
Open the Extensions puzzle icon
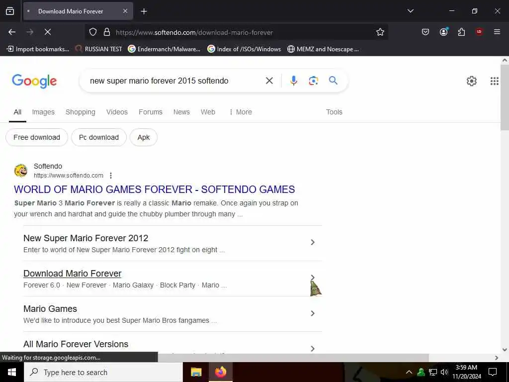[x=461, y=32]
